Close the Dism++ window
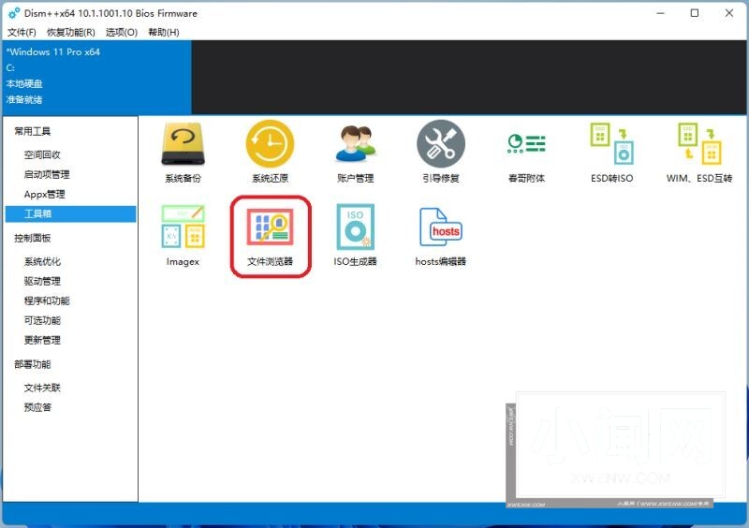749x528 pixels. tap(729, 13)
